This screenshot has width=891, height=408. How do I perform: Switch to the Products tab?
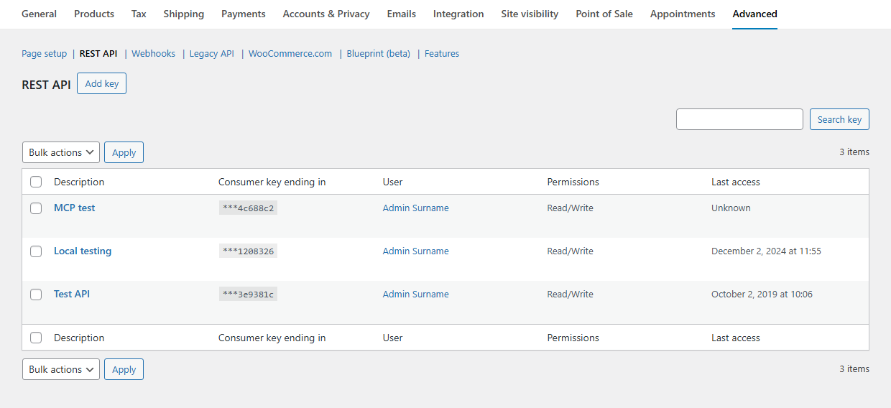coord(94,14)
